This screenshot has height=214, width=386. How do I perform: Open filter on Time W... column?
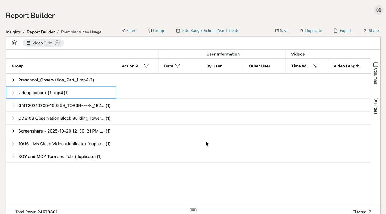[x=316, y=66]
